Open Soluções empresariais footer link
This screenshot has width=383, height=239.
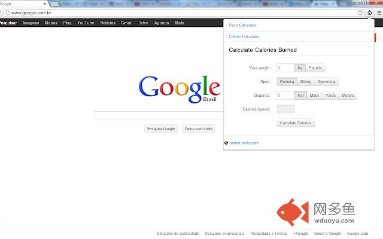224,234
